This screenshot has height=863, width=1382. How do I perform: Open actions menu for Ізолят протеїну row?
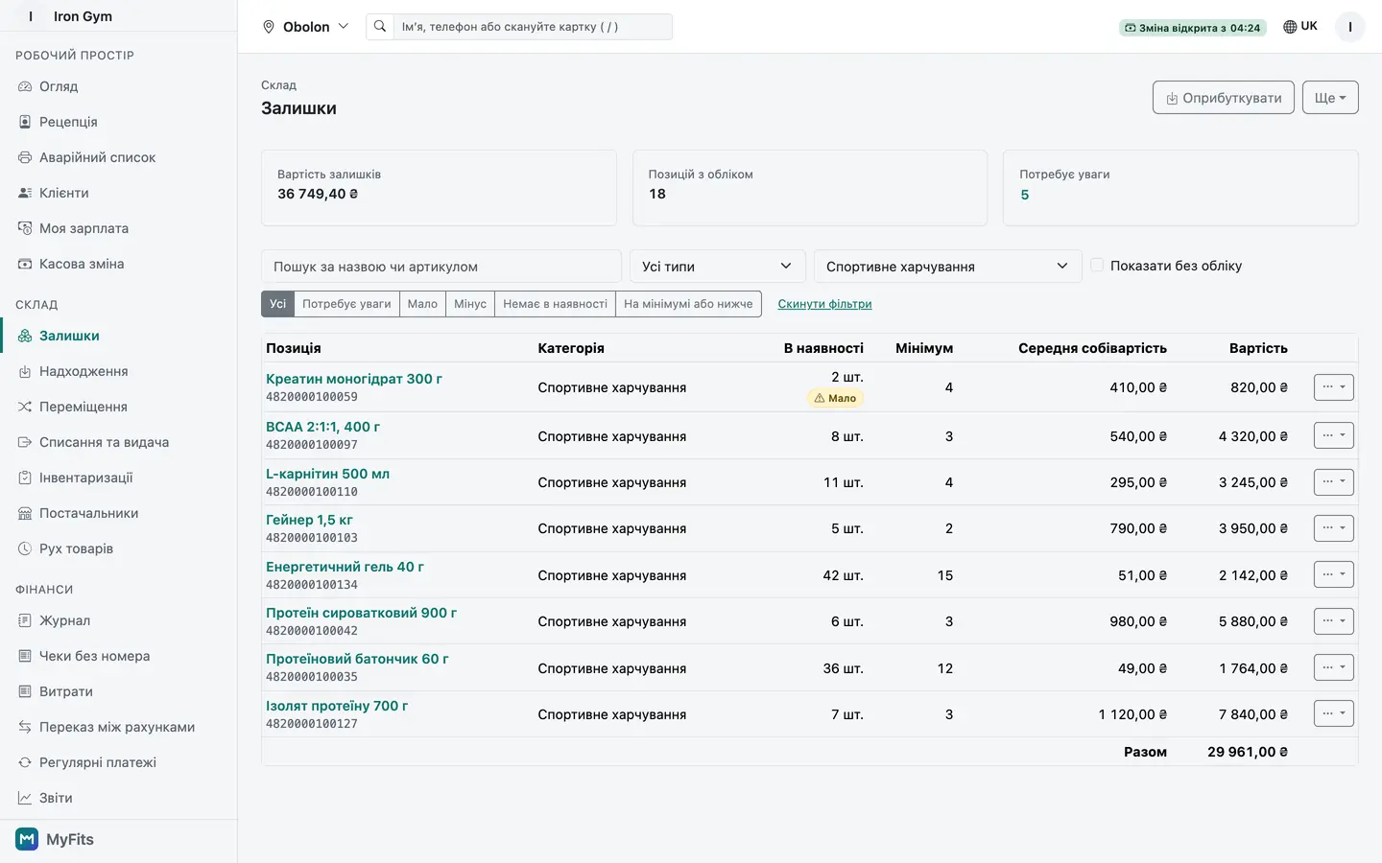[x=1333, y=713]
